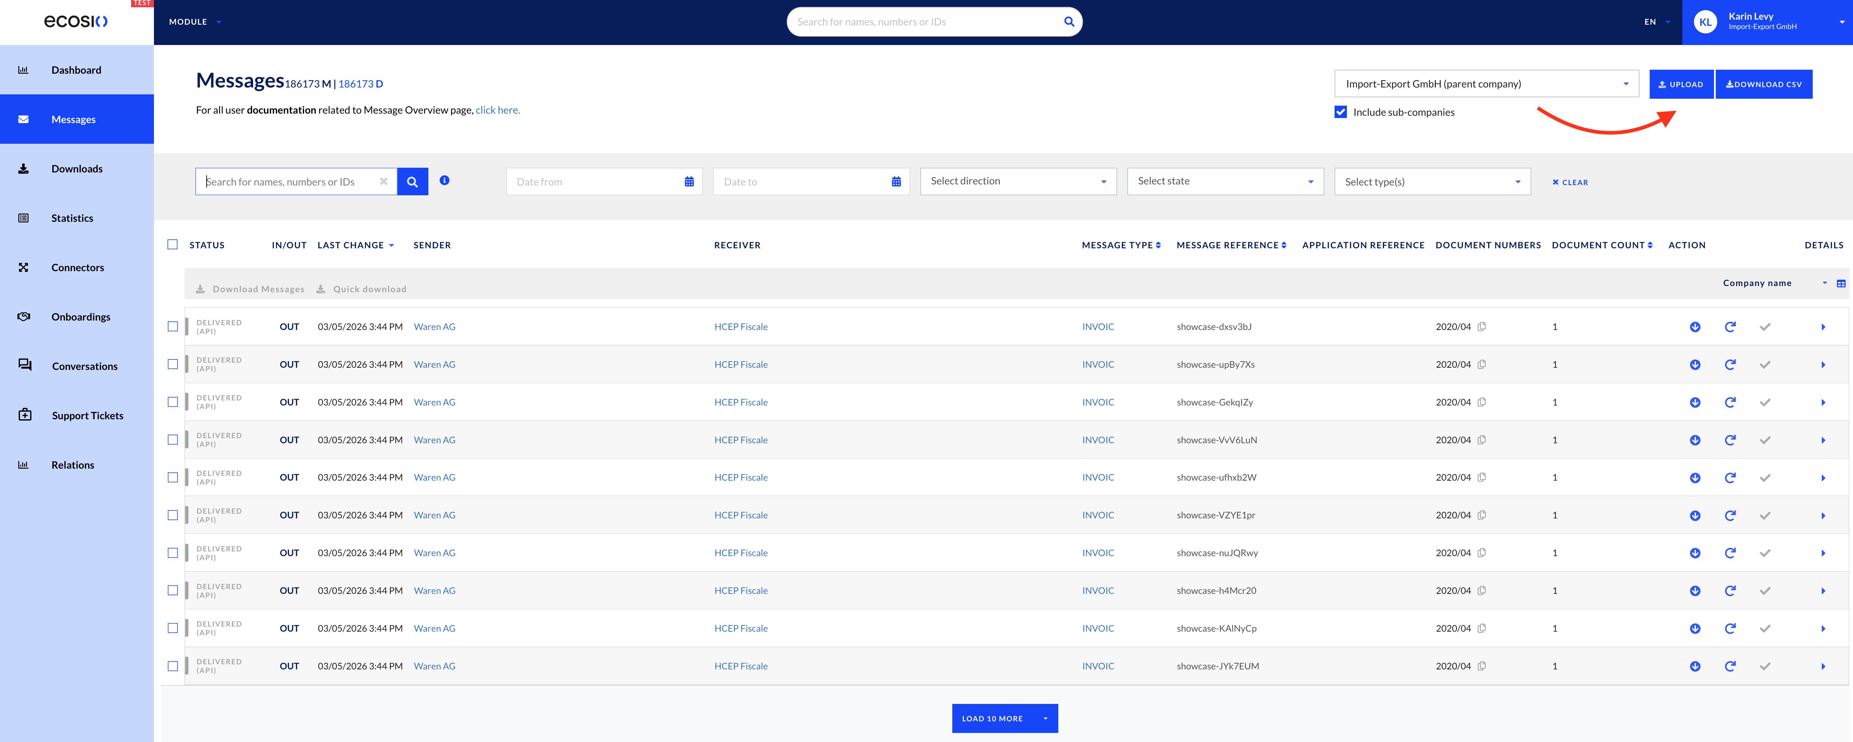Open the Company name grouping dropdown

coord(1775,283)
